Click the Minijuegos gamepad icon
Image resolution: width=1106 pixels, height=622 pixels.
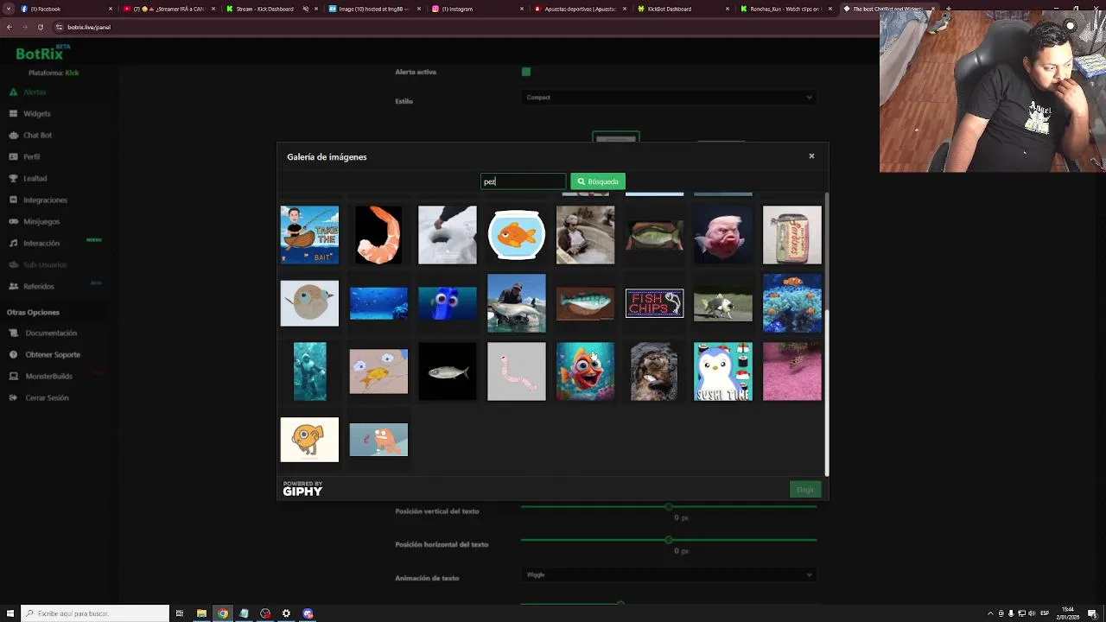pos(13,221)
